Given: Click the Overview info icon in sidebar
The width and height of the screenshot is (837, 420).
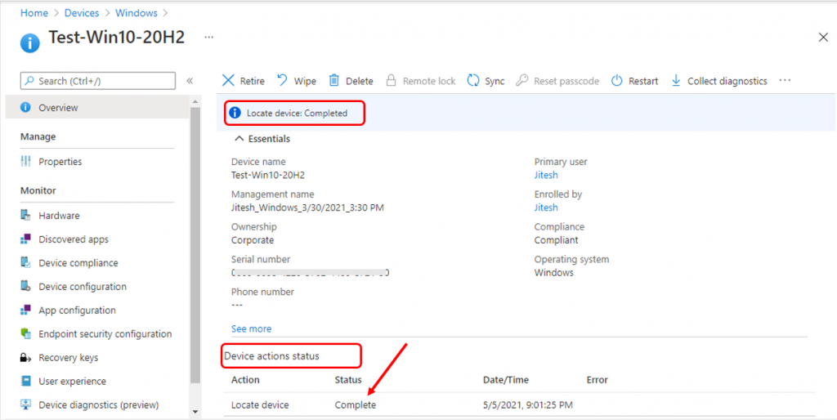Looking at the screenshot, I should click(25, 107).
